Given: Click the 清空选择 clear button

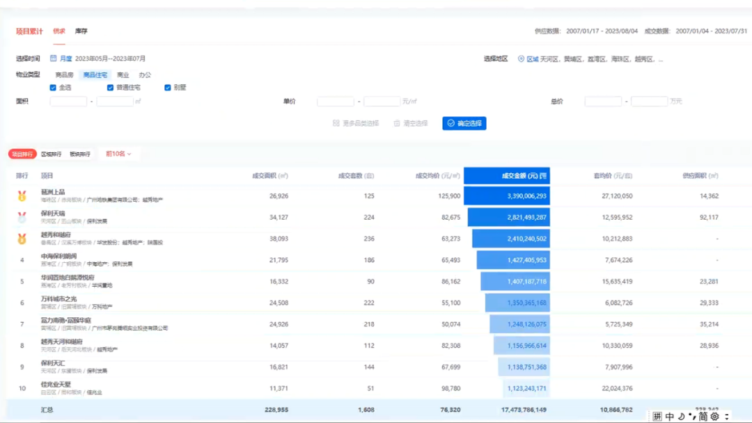Looking at the screenshot, I should [411, 123].
